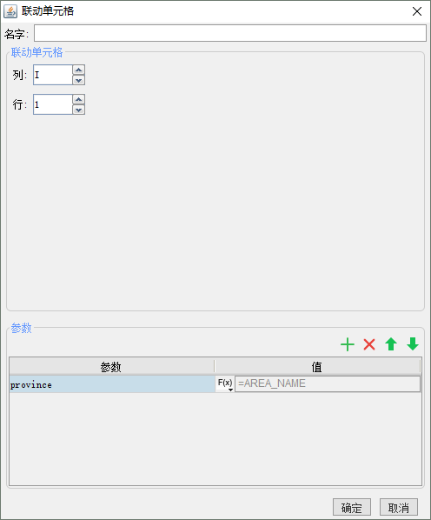Confirm with the 确定 button

click(x=352, y=507)
